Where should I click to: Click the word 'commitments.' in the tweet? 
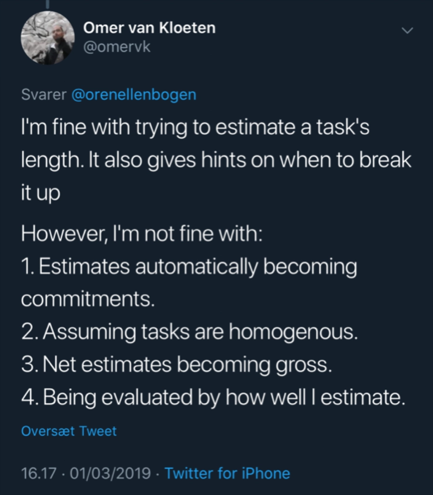(88, 299)
